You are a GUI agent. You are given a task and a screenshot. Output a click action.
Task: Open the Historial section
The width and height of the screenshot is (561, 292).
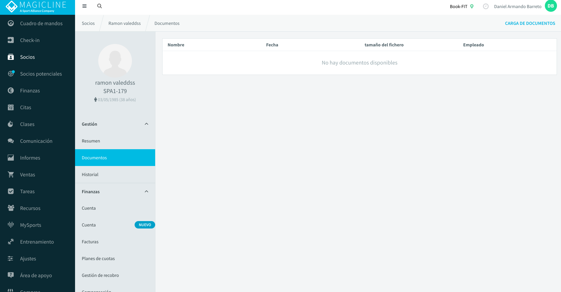(115, 174)
